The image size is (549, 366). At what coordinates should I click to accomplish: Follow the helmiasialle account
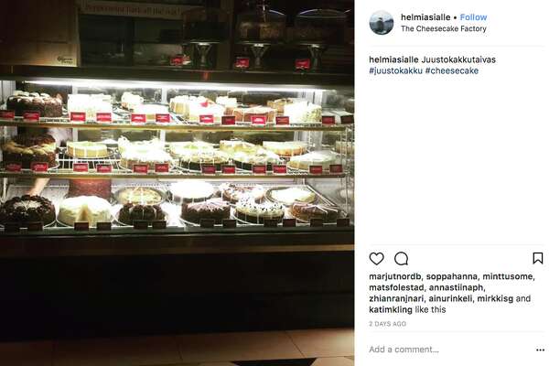pyautogui.click(x=473, y=17)
